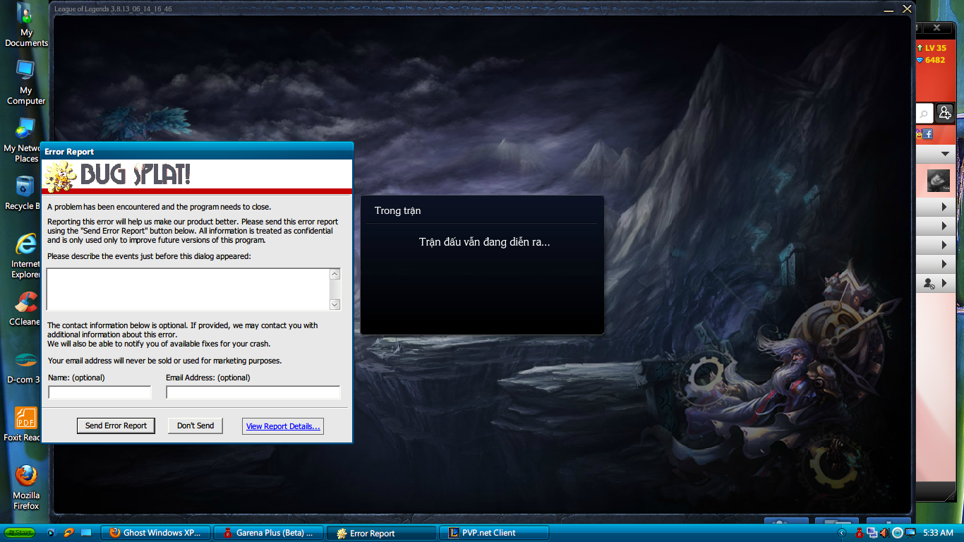
Task: Expand first Garena group arrow under avatar
Action: (x=944, y=207)
